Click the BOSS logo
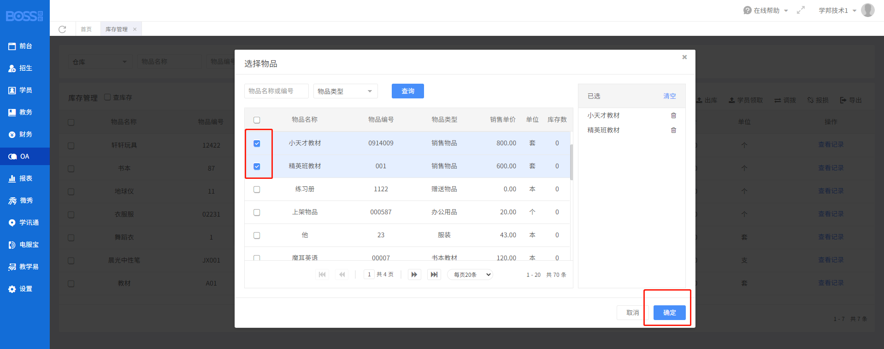Screen dimensions: 884x349 (x=24, y=16)
